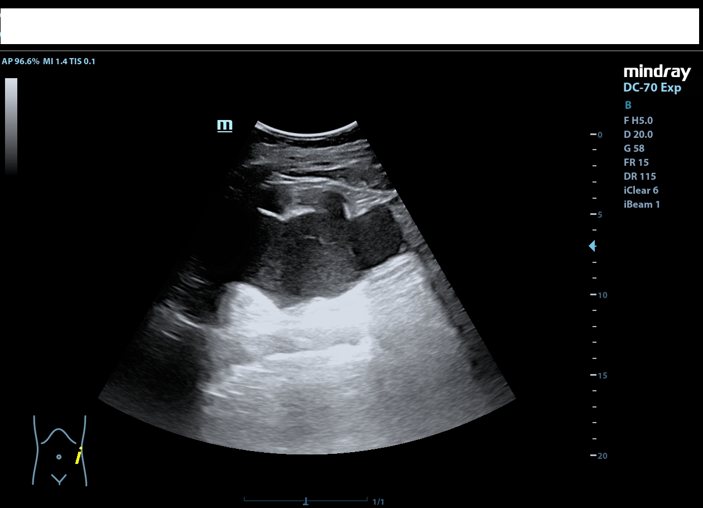Click the frame rate FR 15 value
The image size is (703, 508).
coord(636,162)
